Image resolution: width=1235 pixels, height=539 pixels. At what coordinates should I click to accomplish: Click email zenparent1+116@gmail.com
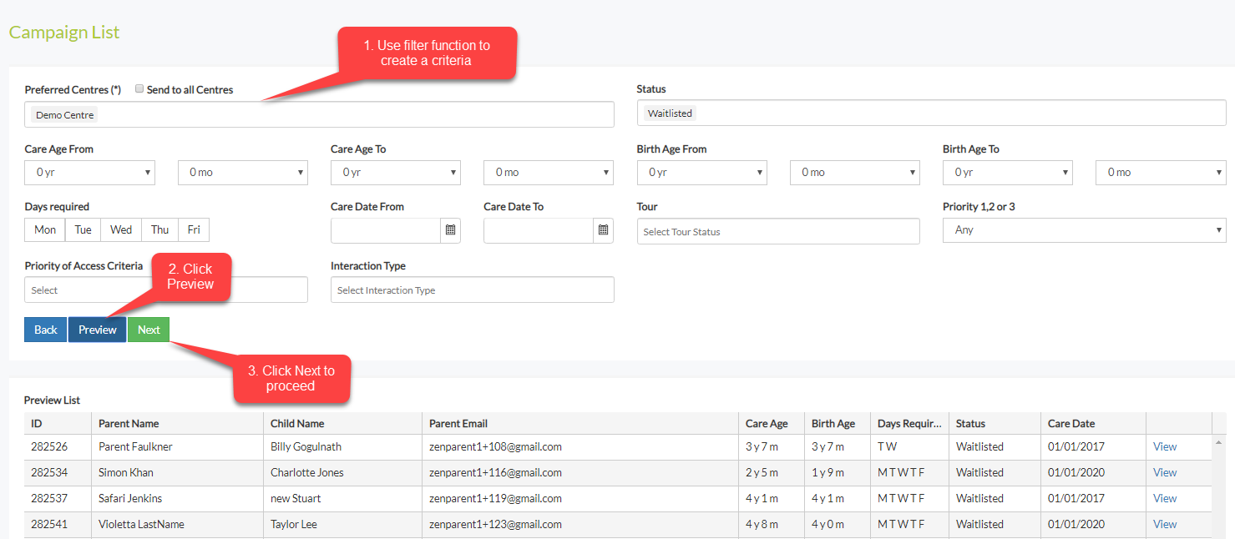coord(495,472)
